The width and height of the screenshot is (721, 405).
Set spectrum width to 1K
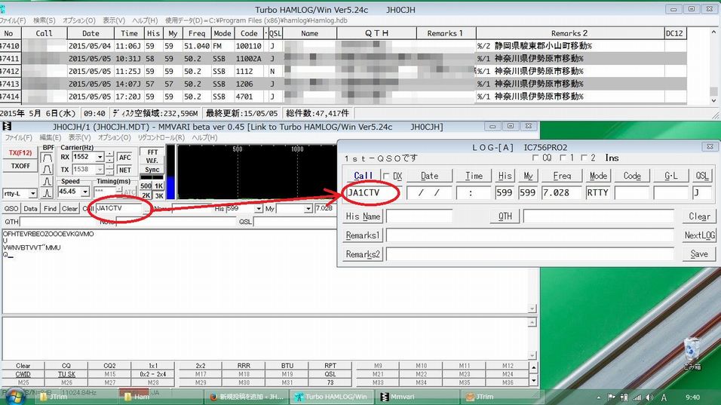pos(158,186)
